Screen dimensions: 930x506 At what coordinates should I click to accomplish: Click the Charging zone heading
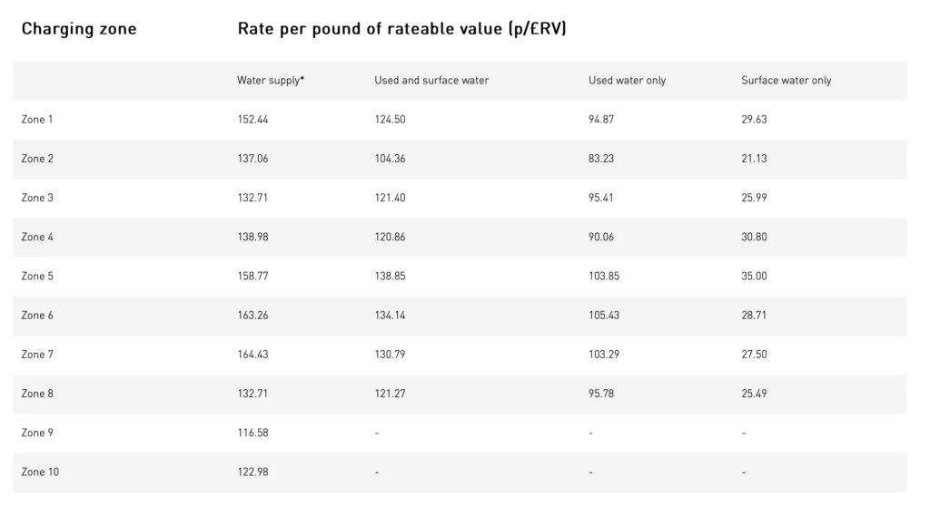(x=79, y=29)
